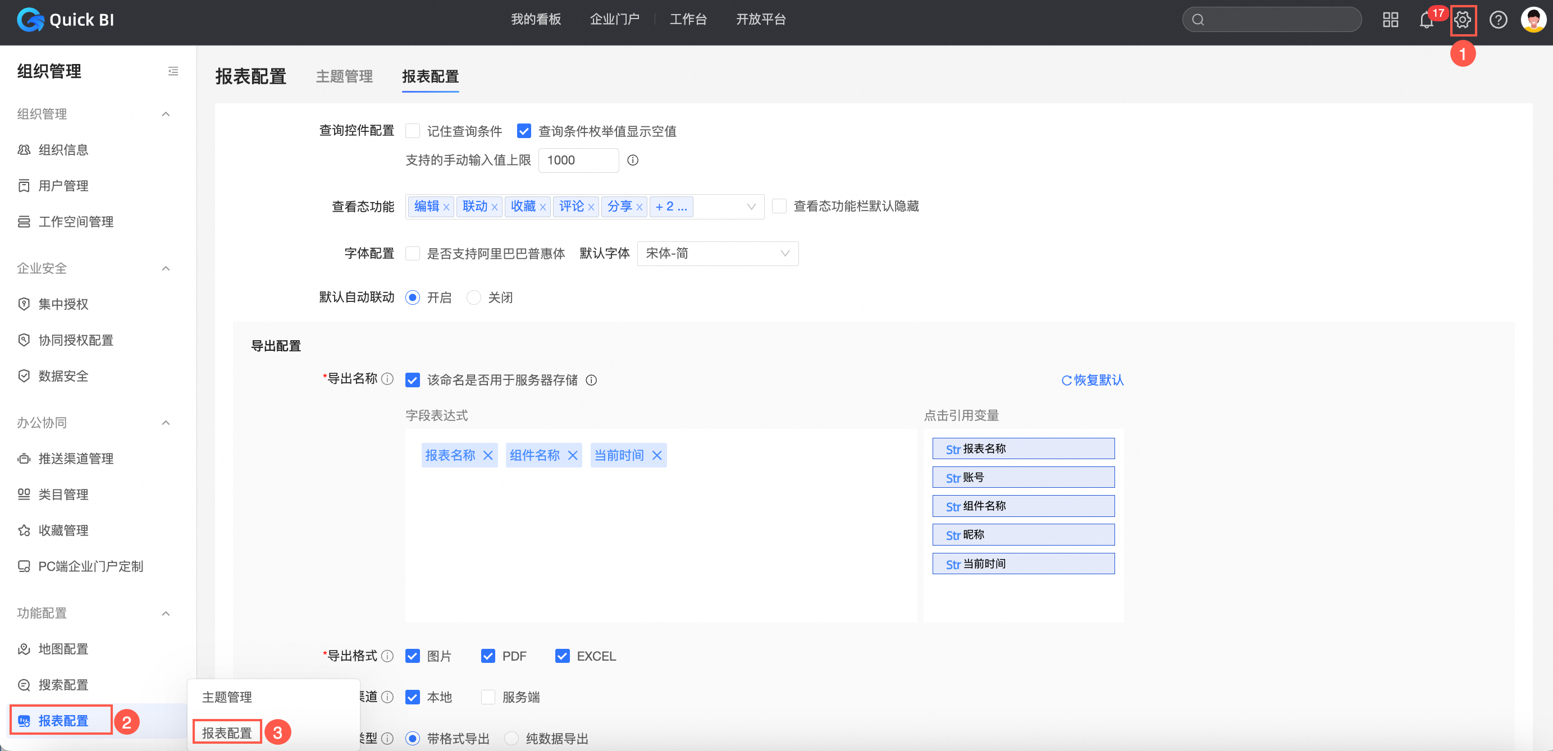Open 开放平台 in top navigation

(761, 19)
